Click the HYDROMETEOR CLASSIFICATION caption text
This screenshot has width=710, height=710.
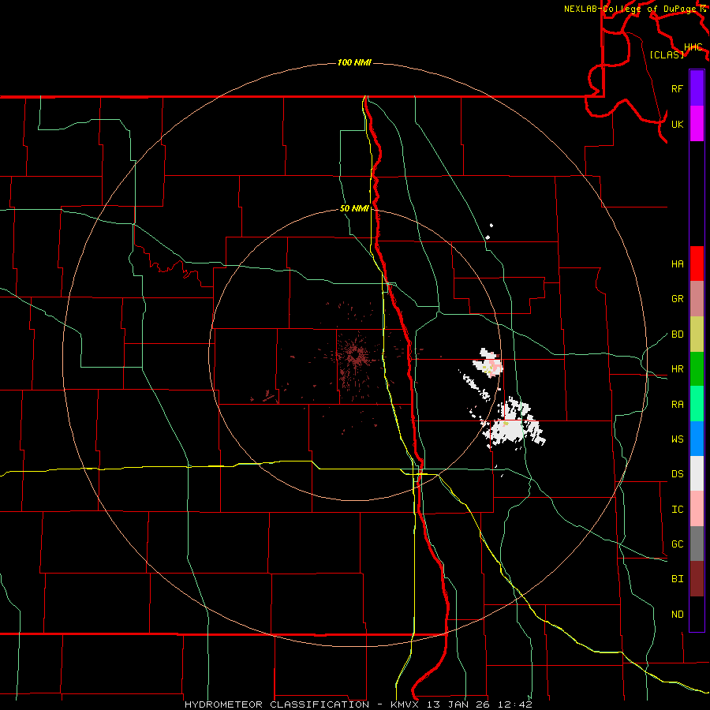(277, 704)
